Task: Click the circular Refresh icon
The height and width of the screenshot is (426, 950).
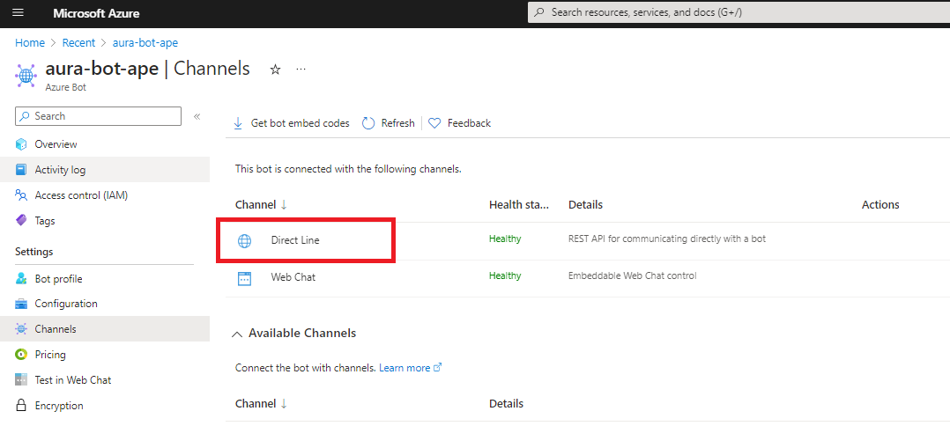Action: [368, 123]
